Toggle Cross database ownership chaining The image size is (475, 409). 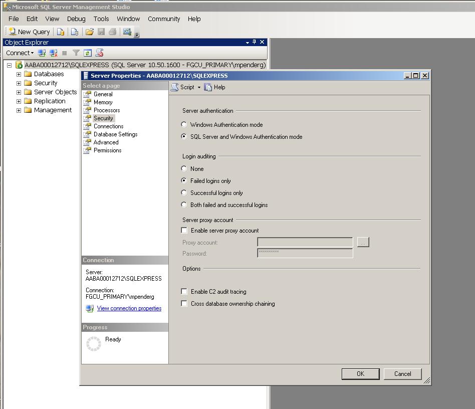point(184,304)
